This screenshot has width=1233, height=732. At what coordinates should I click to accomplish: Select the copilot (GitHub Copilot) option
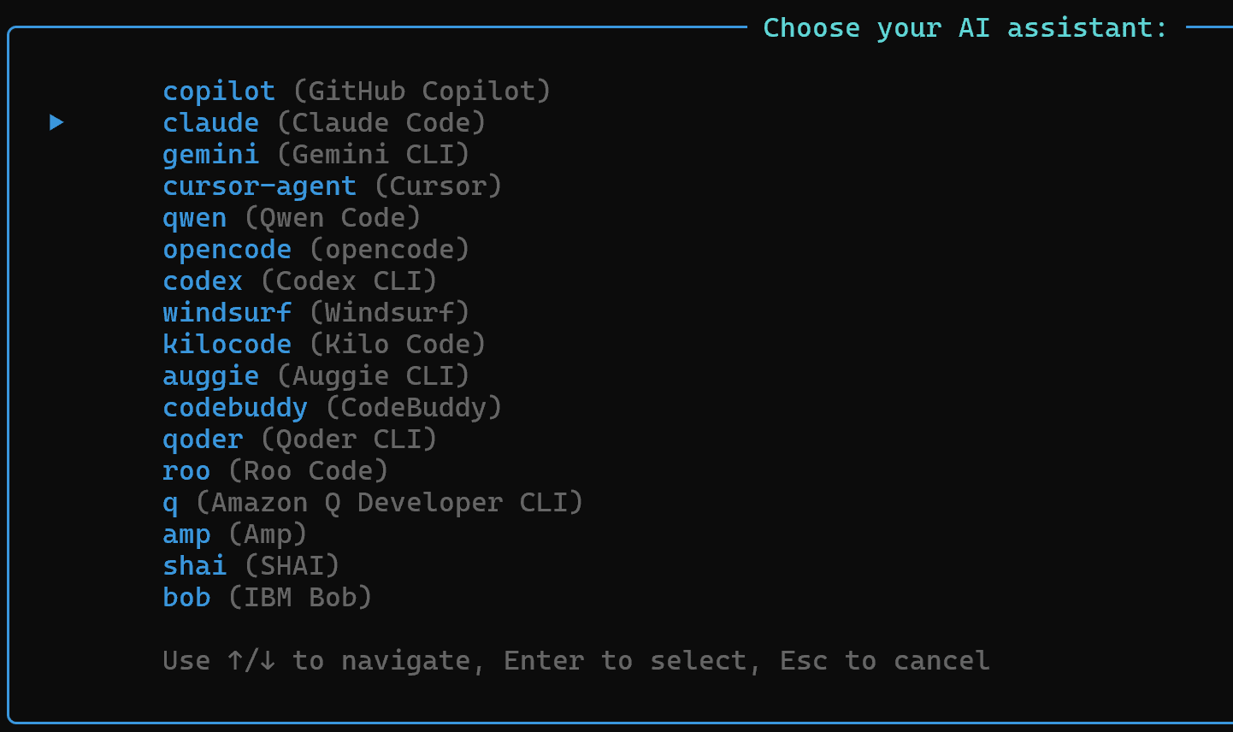tap(356, 91)
